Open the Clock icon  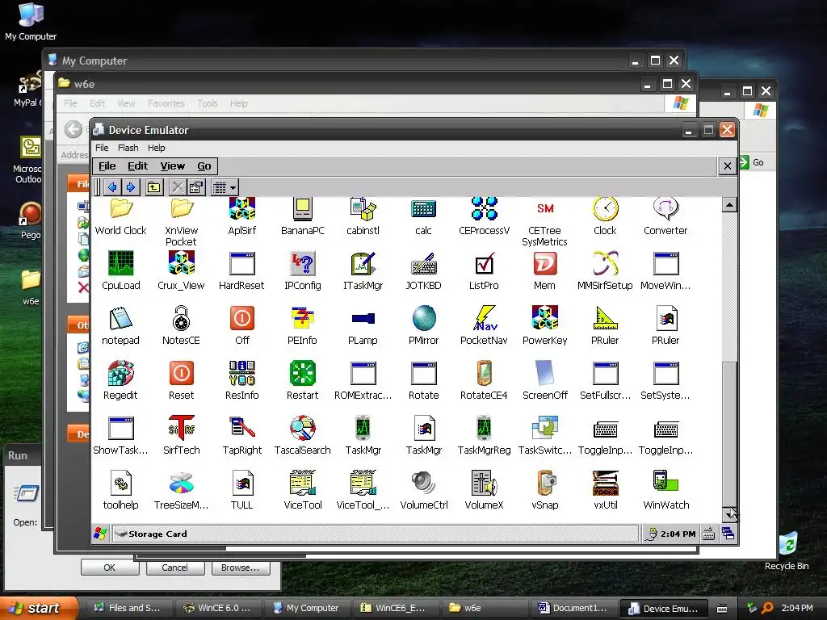click(605, 209)
